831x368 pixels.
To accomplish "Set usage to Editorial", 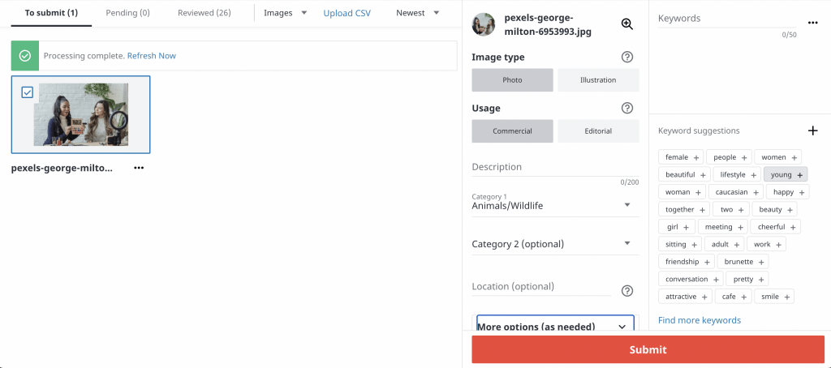I will pyautogui.click(x=598, y=131).
